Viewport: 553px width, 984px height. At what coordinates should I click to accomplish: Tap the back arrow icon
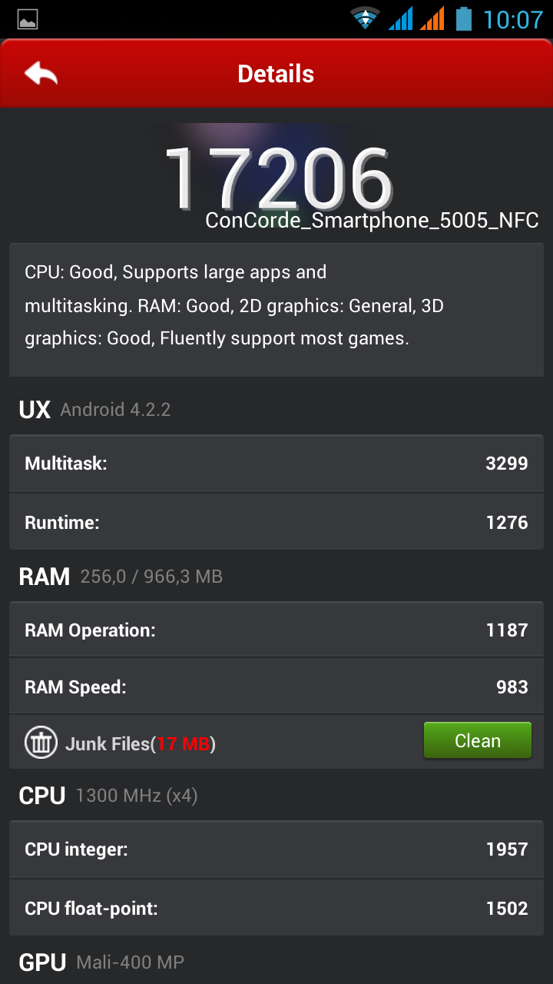(x=41, y=74)
